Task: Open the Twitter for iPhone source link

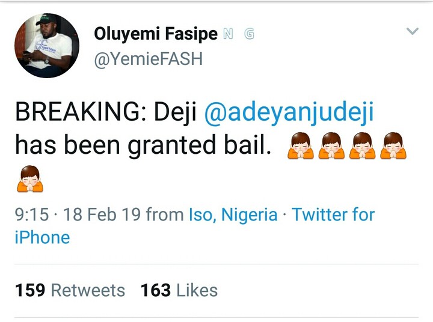Action: pos(333,214)
